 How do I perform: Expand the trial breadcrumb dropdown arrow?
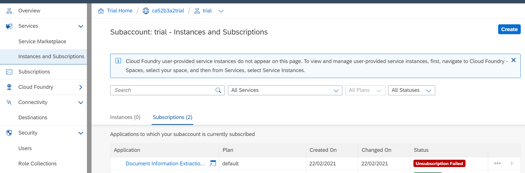(221, 11)
